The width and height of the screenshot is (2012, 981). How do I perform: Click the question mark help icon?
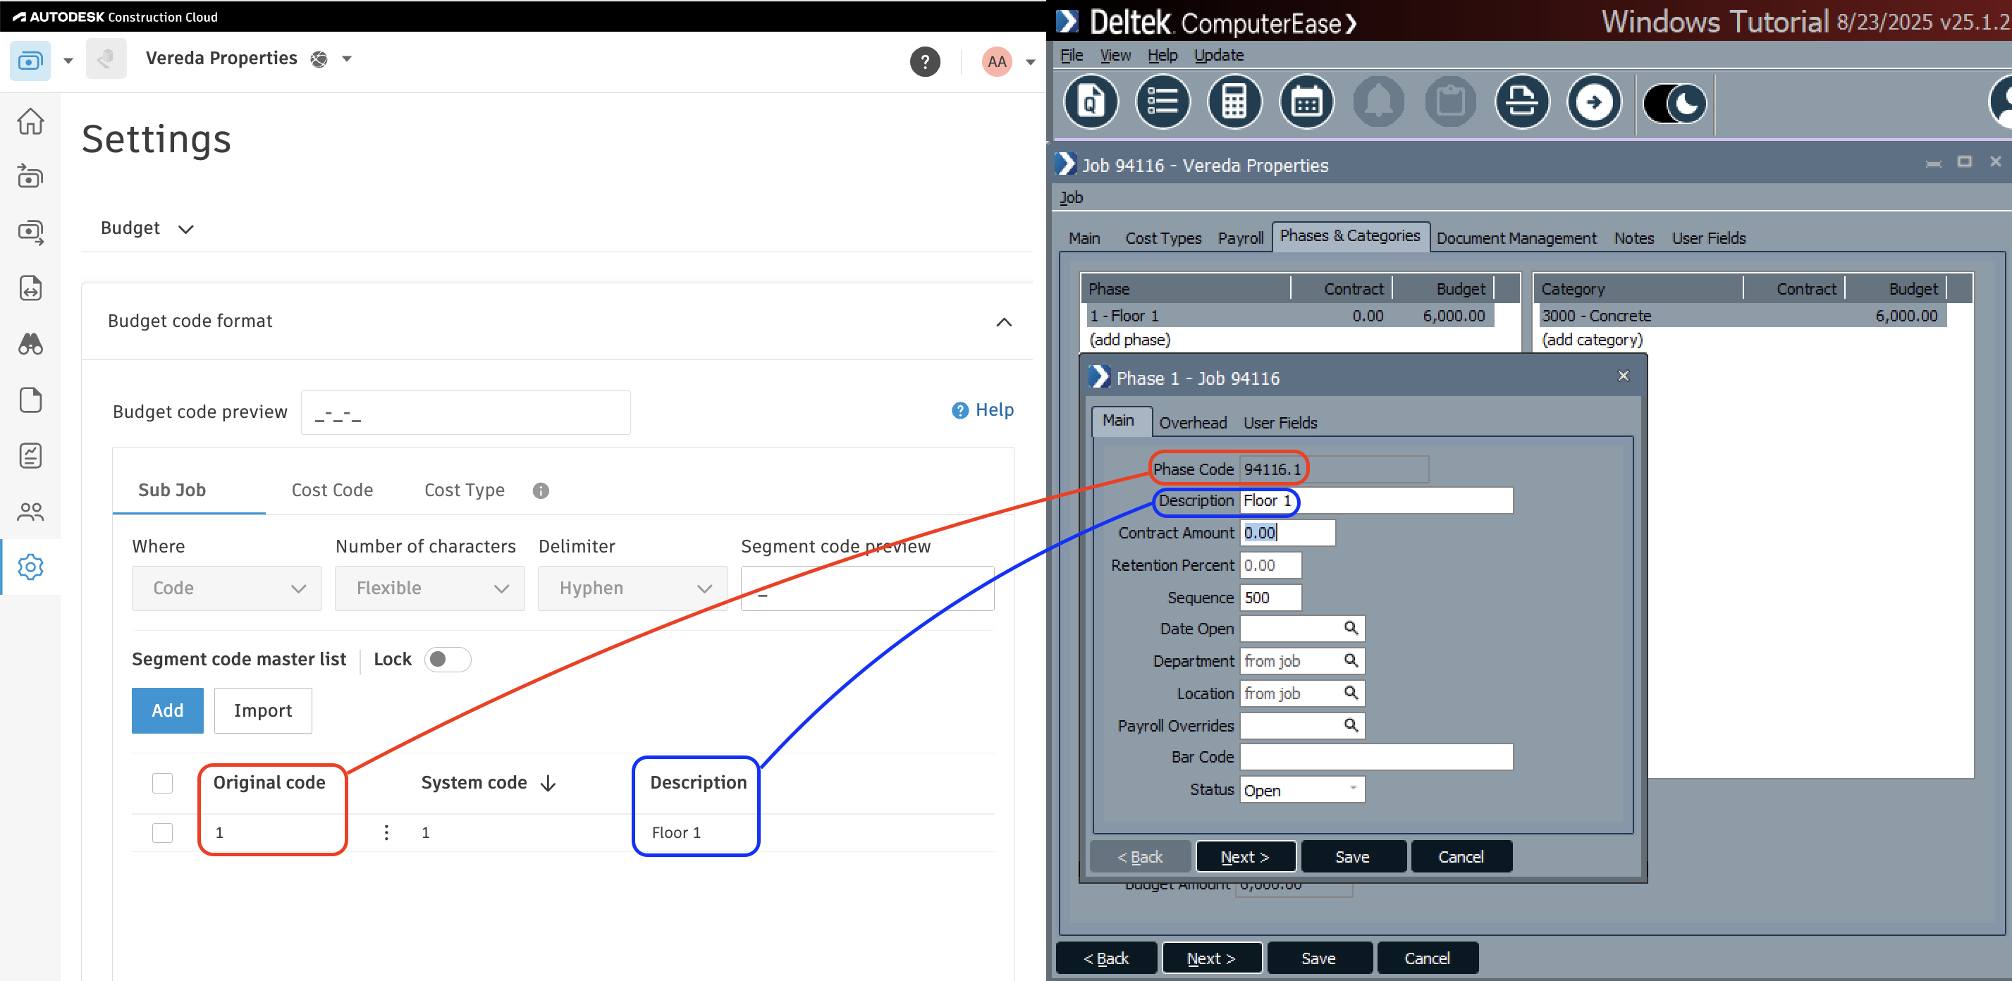pyautogui.click(x=925, y=61)
